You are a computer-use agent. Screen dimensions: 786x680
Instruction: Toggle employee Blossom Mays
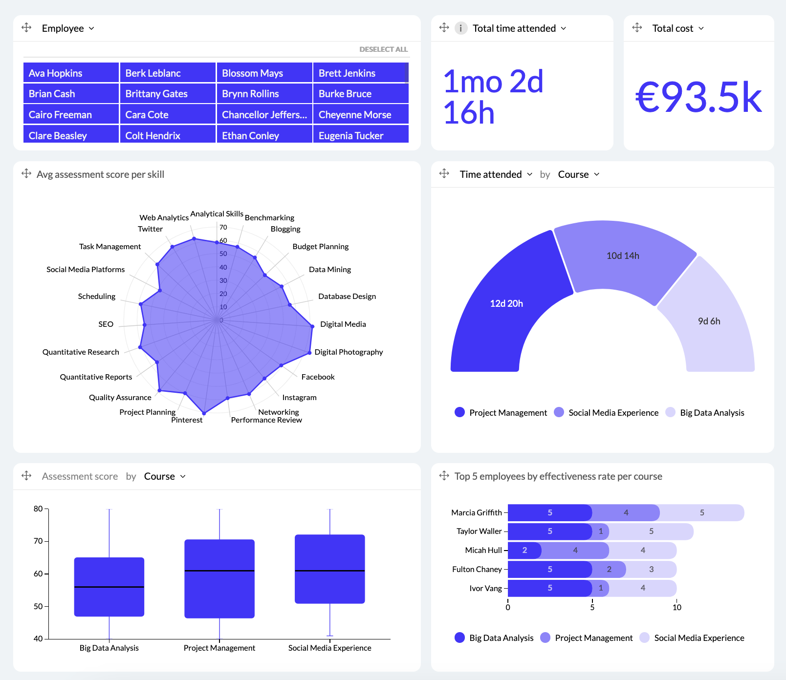264,73
